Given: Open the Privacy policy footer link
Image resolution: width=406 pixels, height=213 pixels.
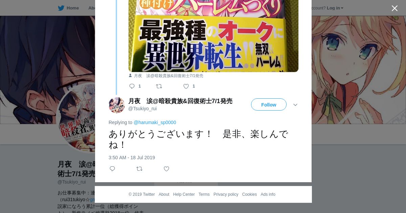Looking at the screenshot, I should coord(226,194).
